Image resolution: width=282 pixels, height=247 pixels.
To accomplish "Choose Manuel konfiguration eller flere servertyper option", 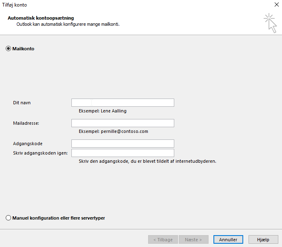I will (8, 218).
